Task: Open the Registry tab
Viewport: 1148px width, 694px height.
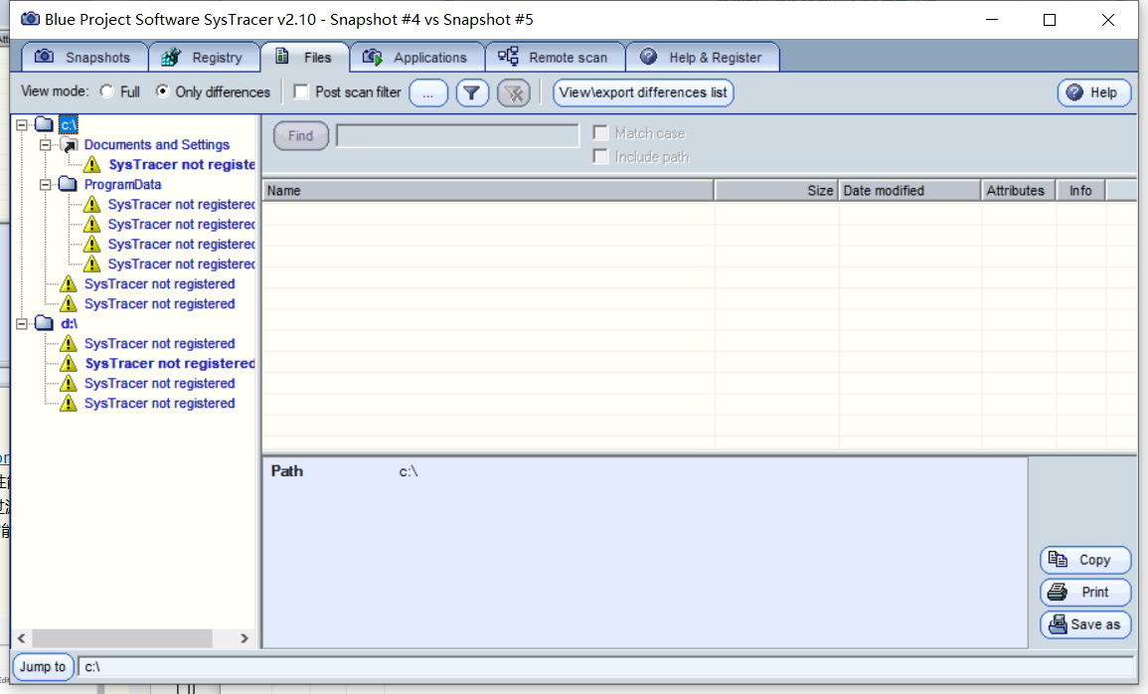Action: pos(205,57)
